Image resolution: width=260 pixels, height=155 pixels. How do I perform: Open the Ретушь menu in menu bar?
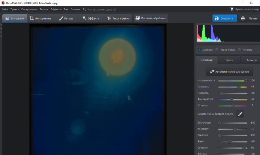[x=44, y=9]
